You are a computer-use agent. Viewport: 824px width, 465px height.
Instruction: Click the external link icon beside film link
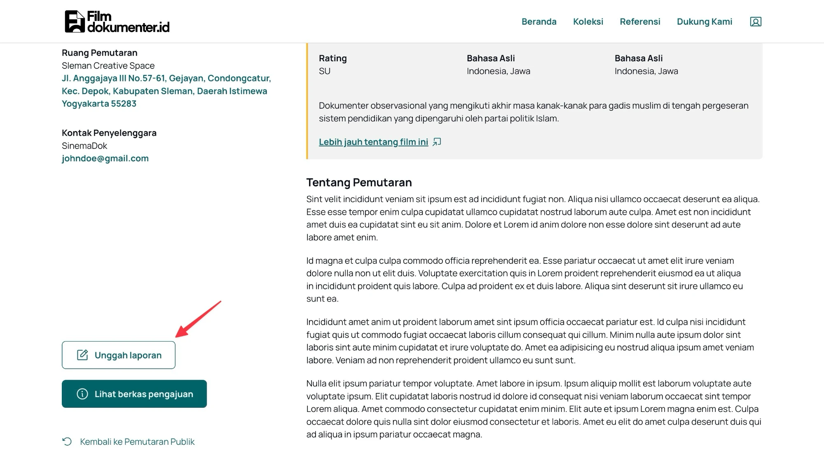437,142
